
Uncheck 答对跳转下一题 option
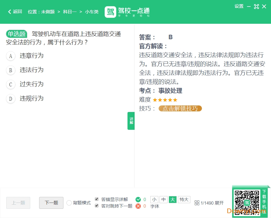pyautogui.click(x=97, y=206)
